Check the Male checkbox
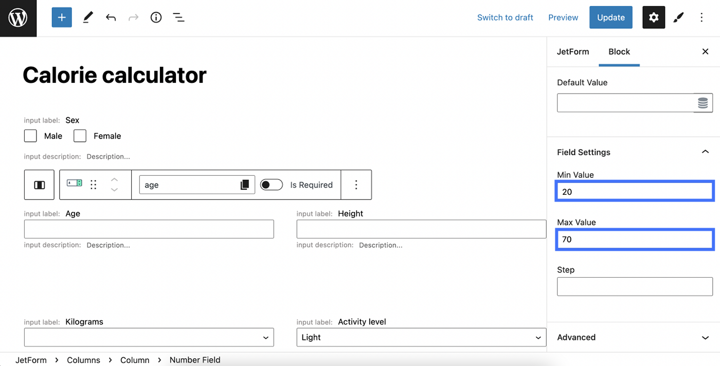 (x=30, y=136)
